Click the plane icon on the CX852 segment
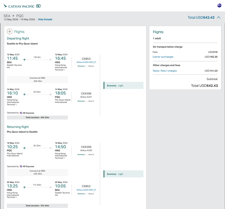The image size is (225, 209). pyautogui.click(x=24, y=187)
